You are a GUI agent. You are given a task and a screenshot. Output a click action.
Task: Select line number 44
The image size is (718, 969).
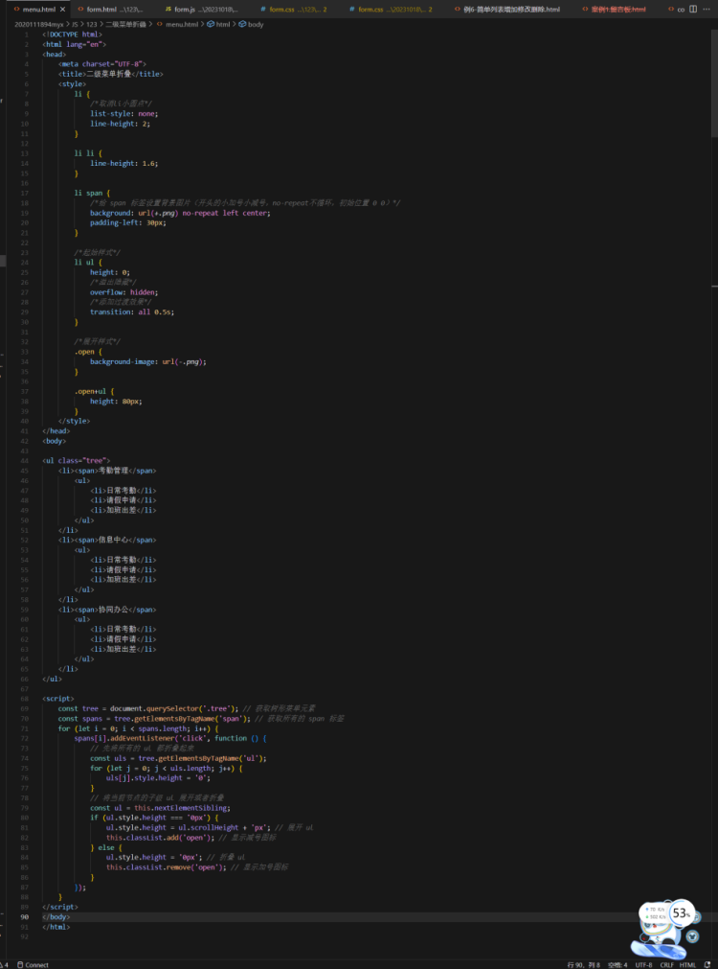[25, 460]
